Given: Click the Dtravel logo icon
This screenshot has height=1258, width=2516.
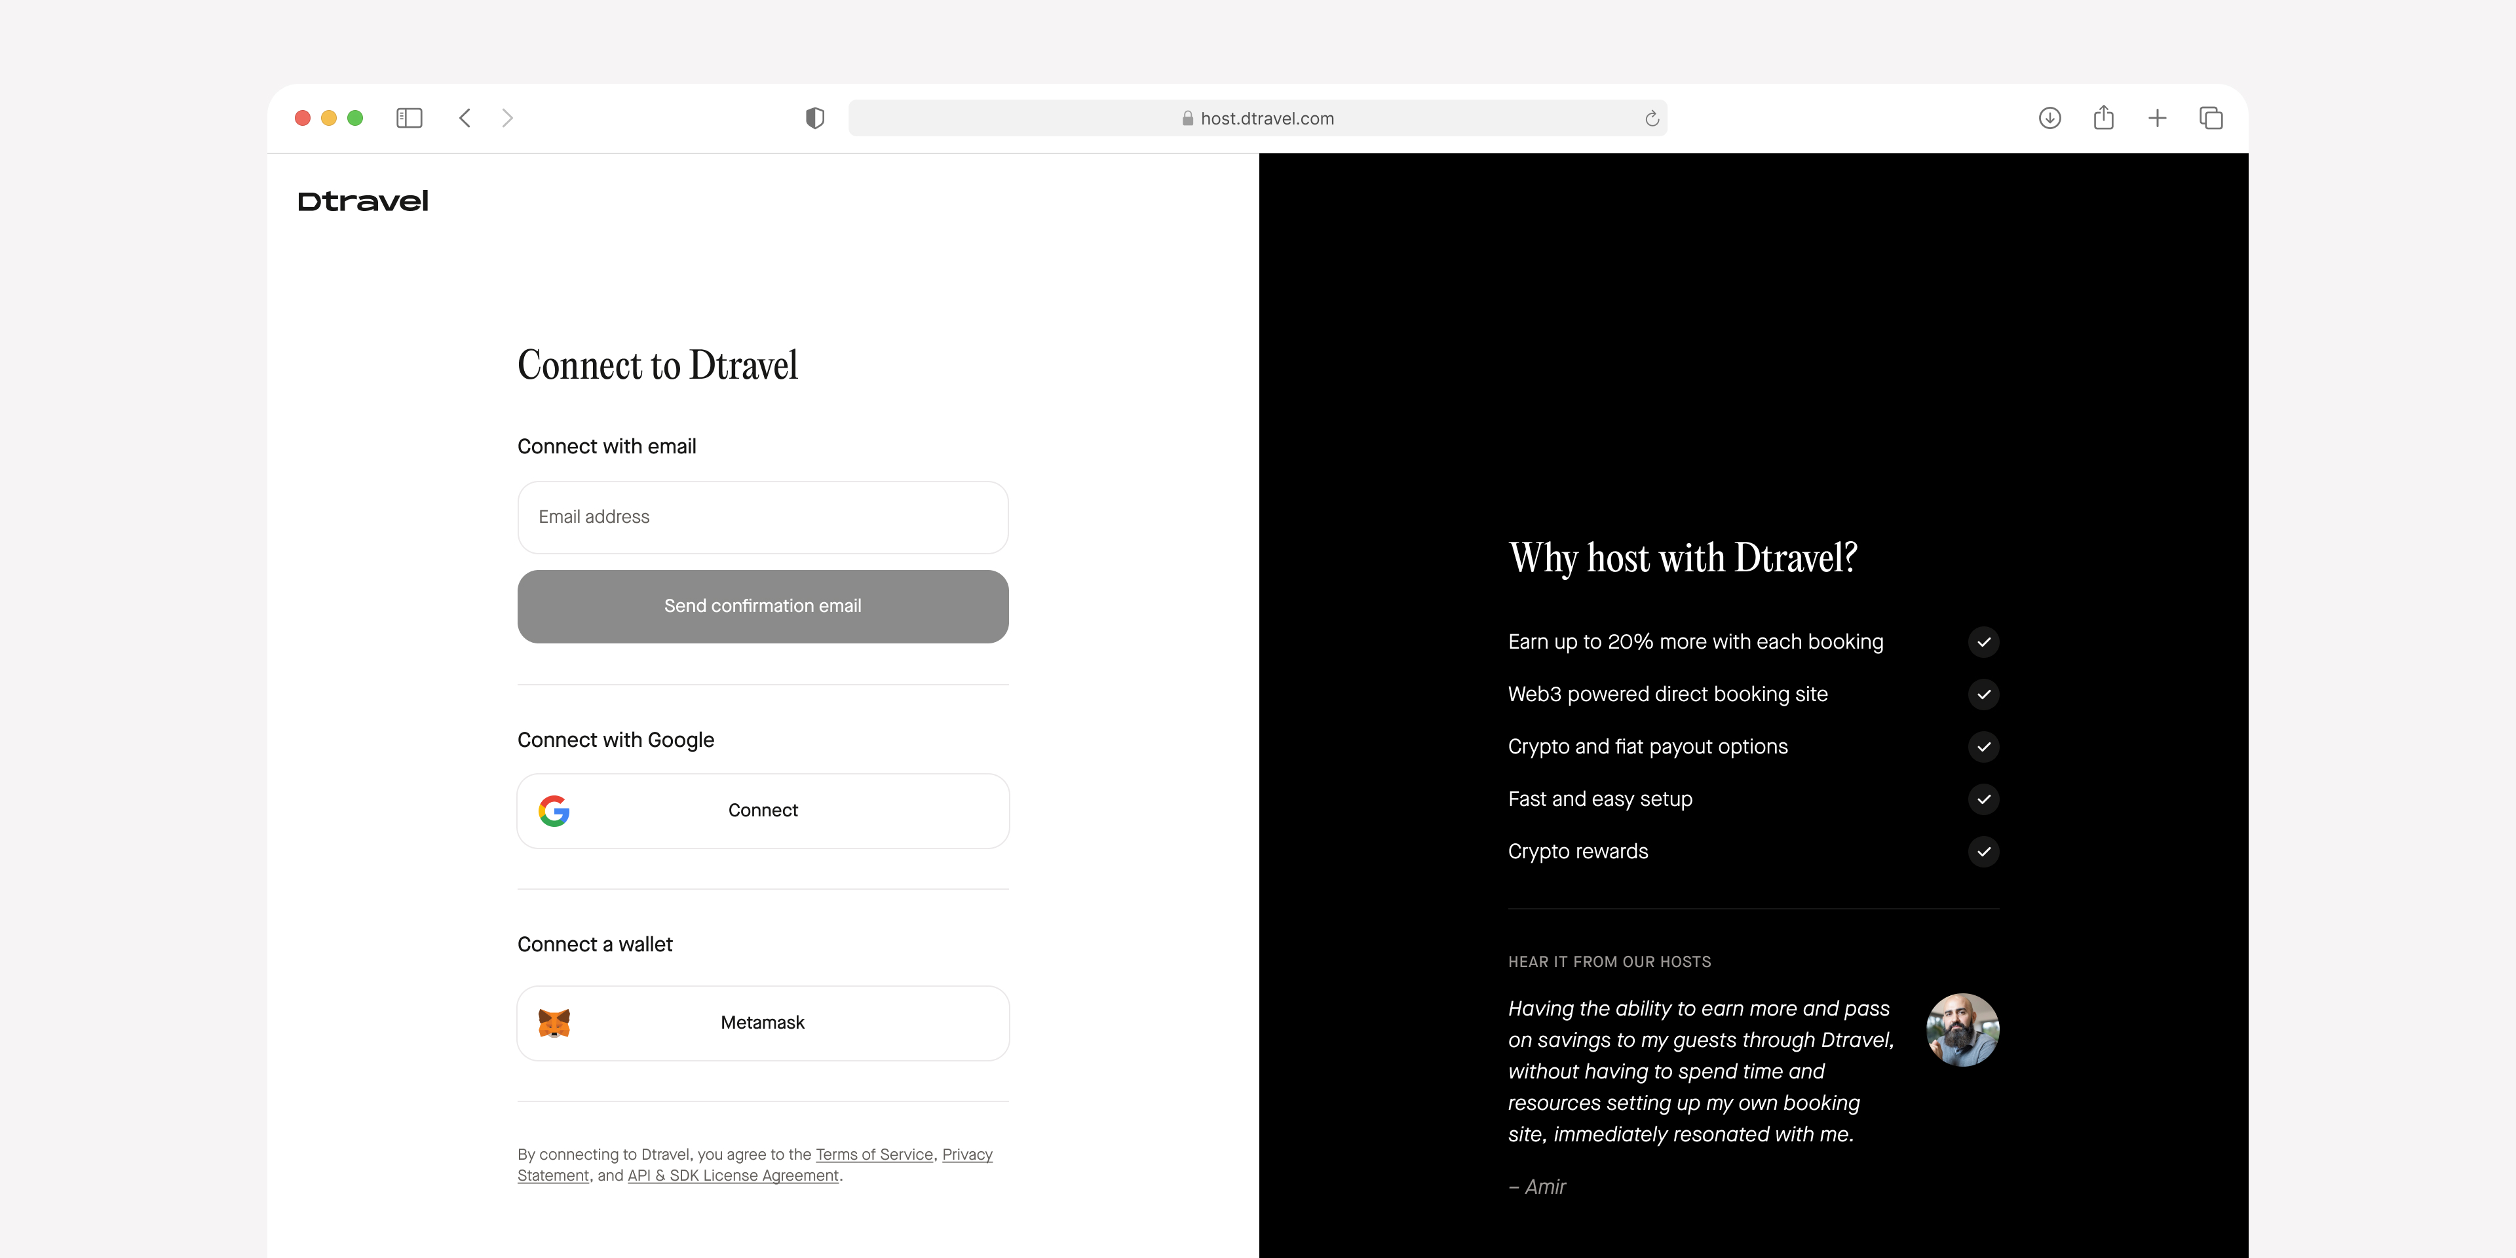Looking at the screenshot, I should pos(361,199).
